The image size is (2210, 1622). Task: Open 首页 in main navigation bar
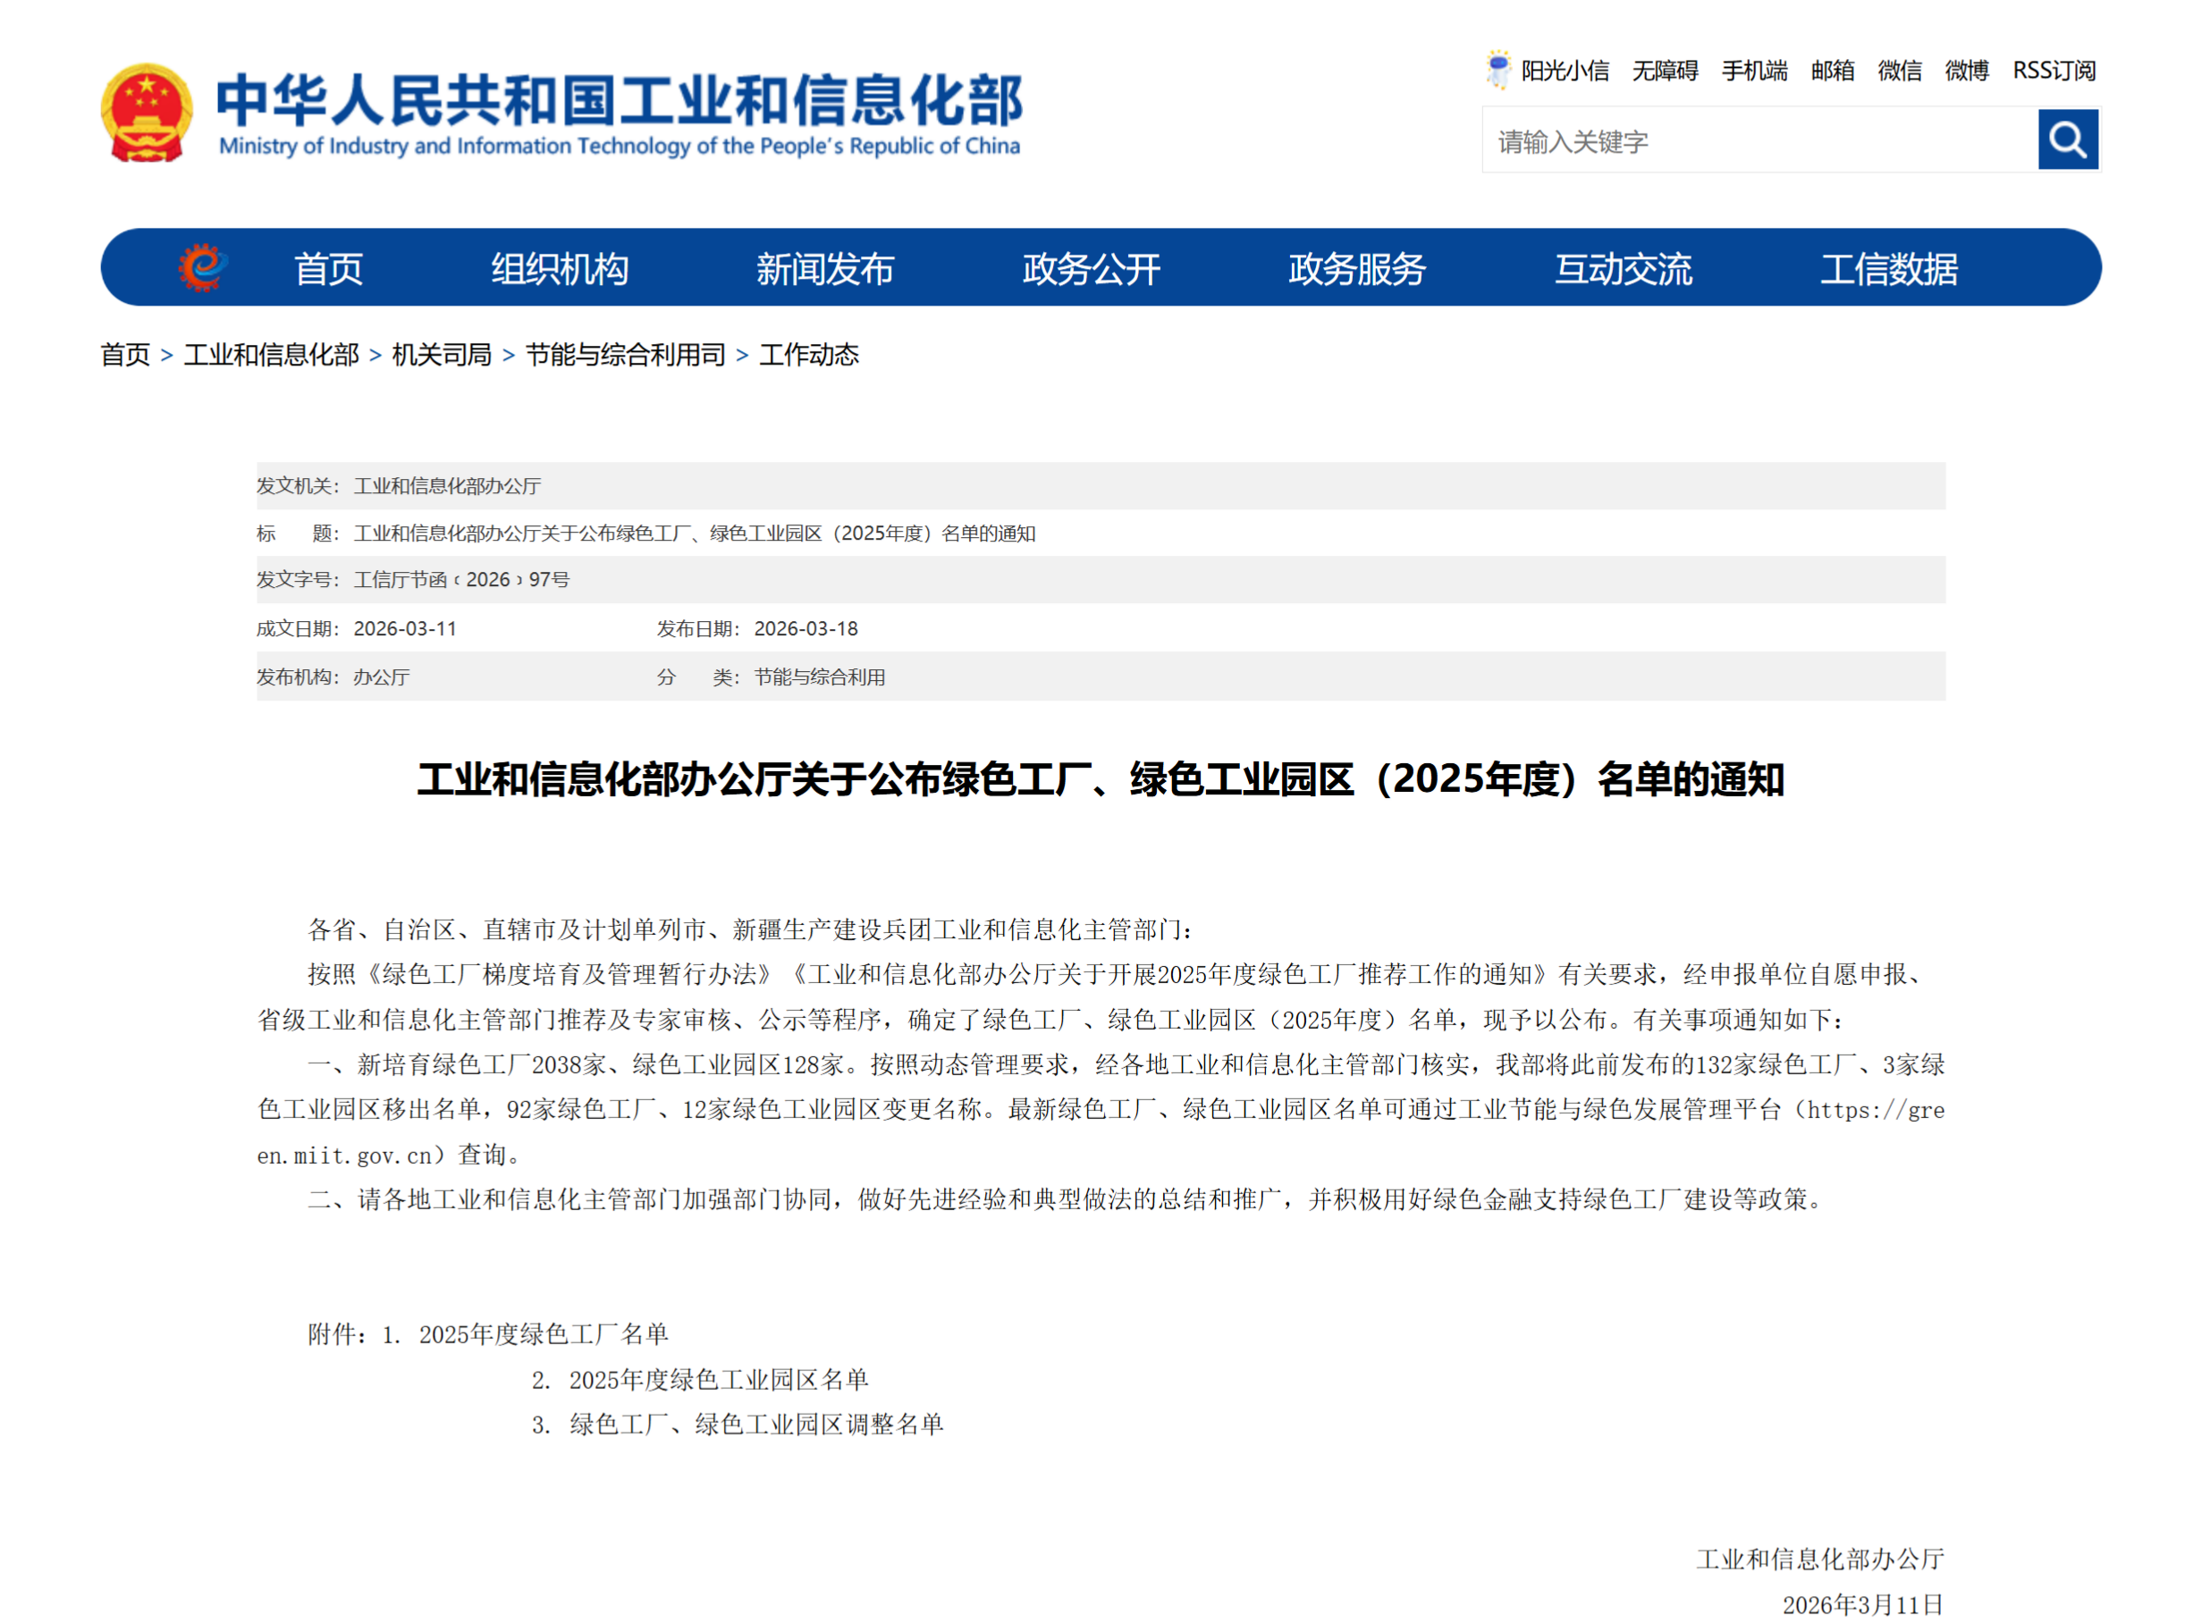point(328,268)
